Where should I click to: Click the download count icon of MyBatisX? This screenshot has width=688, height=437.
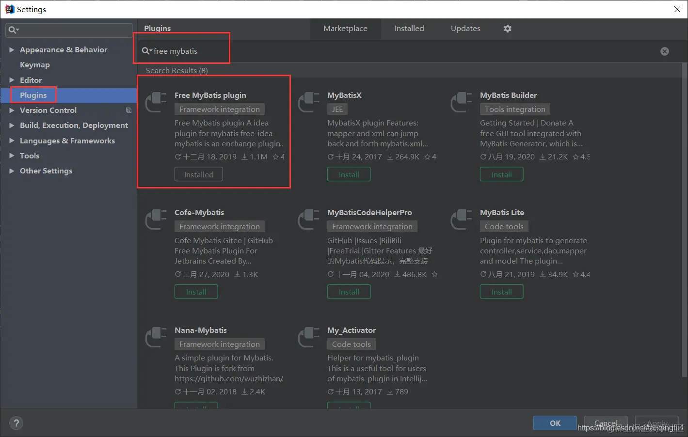tap(390, 157)
